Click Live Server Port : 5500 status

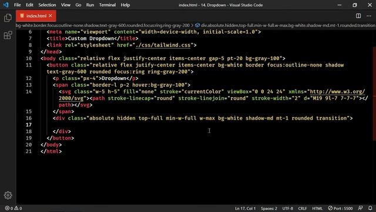(340, 208)
